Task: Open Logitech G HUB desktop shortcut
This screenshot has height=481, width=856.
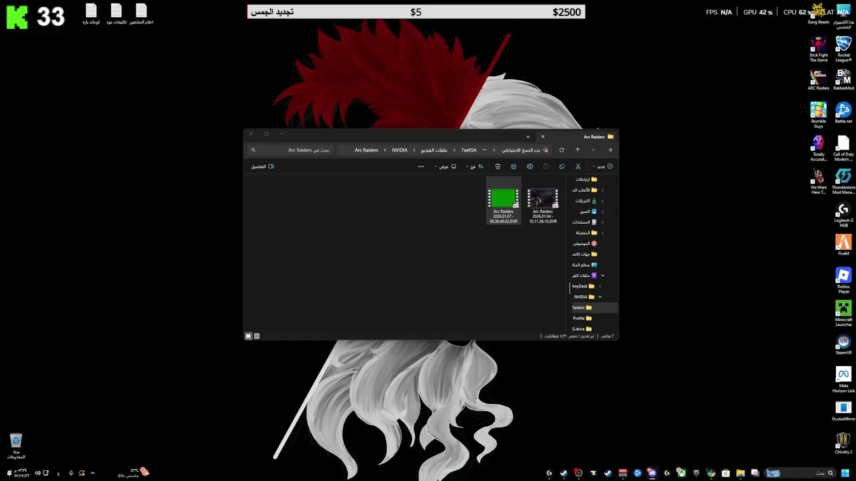Action: tap(843, 214)
